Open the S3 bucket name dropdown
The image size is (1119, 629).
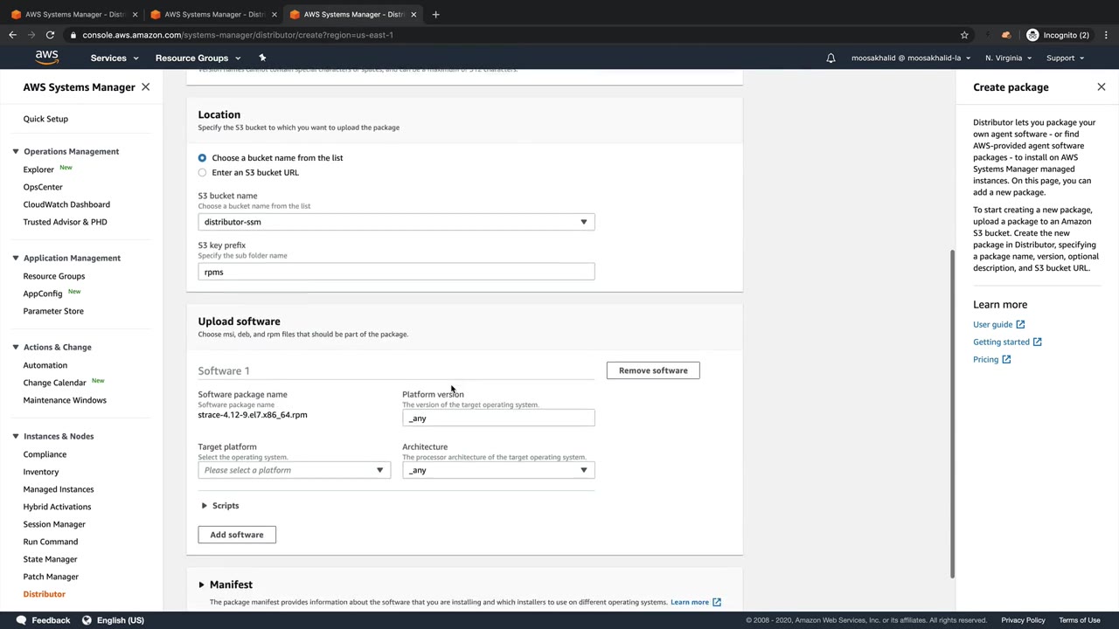[x=396, y=222]
